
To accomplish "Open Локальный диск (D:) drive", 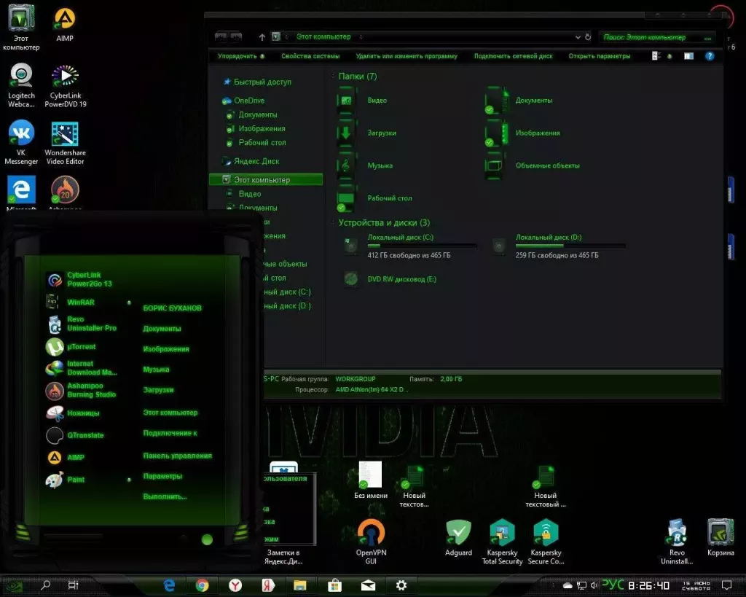I will click(x=558, y=246).
